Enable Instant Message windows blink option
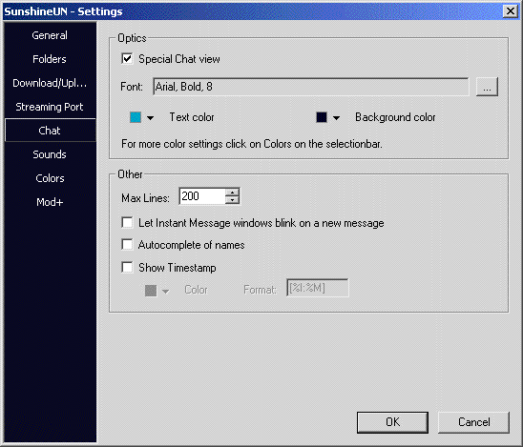523x447 pixels. 127,222
